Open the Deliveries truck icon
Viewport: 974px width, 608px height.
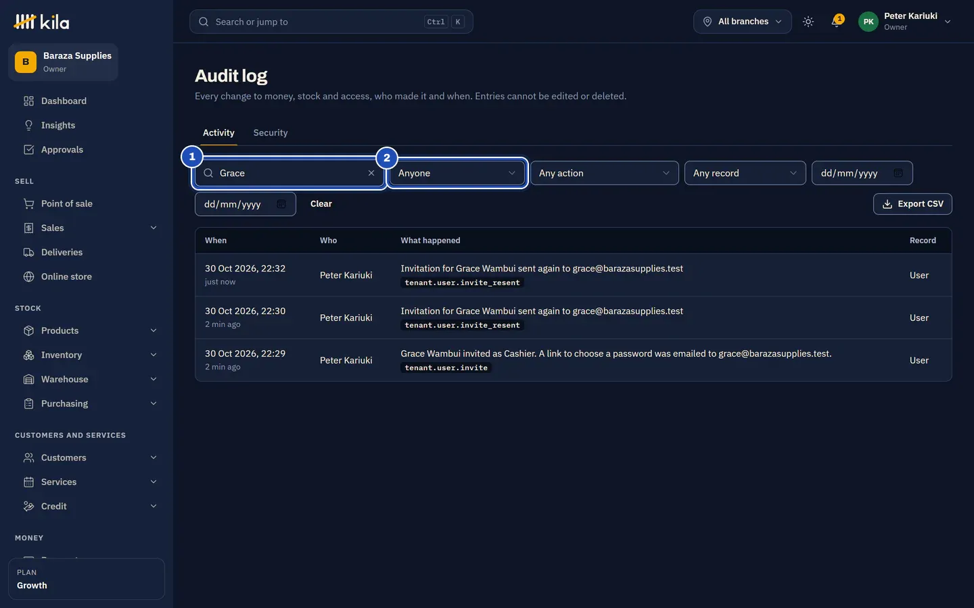28,252
